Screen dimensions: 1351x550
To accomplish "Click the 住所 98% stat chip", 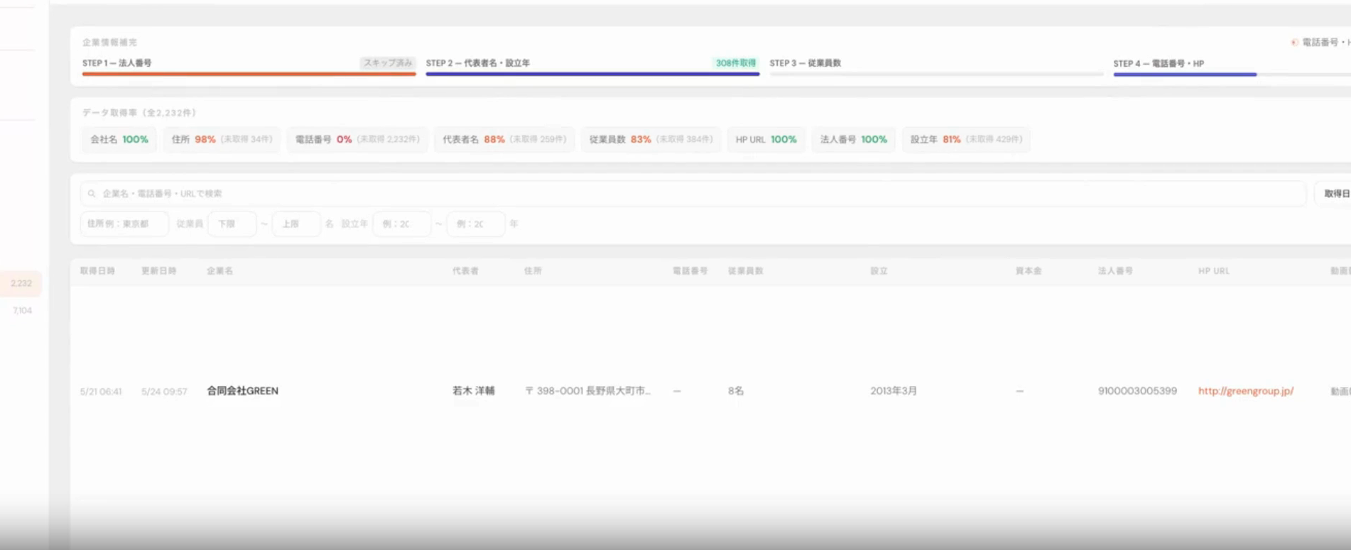I will click(222, 140).
